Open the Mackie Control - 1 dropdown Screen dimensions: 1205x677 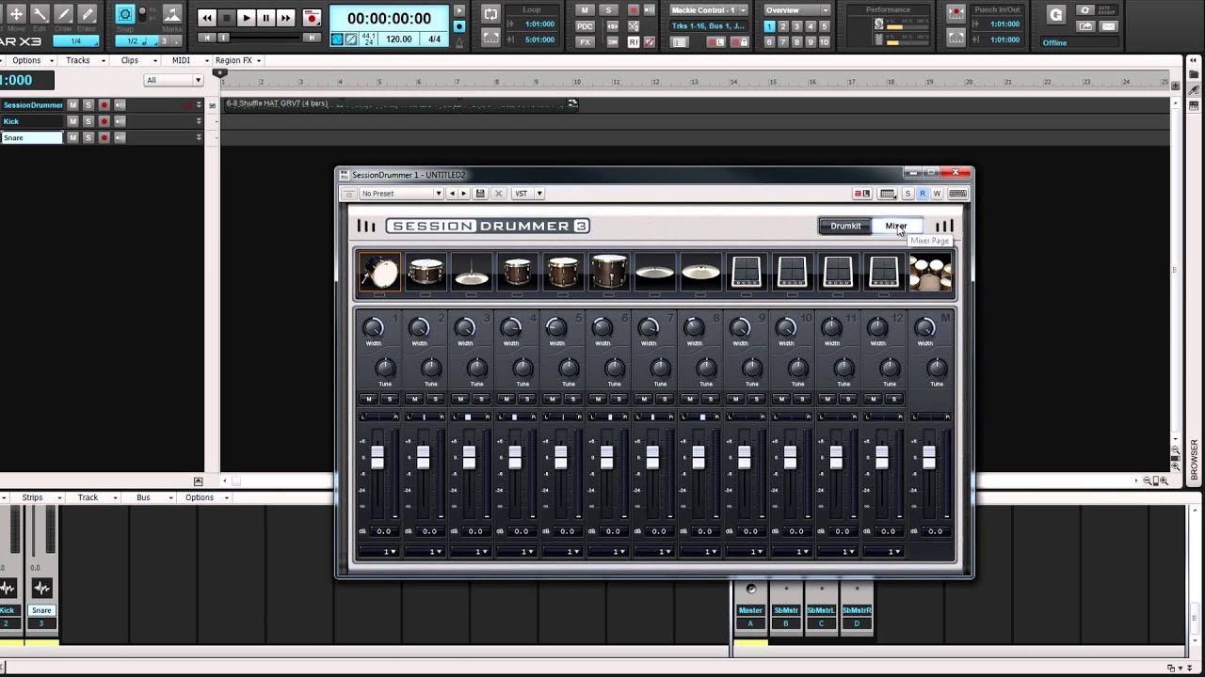[709, 10]
